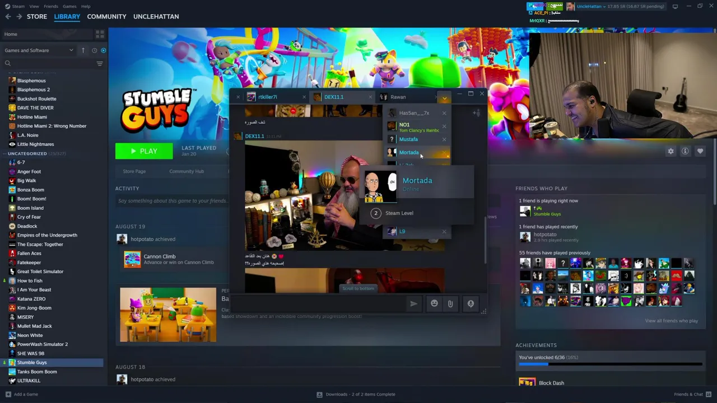
Task: Click the chat message input field
Action: click(320, 303)
